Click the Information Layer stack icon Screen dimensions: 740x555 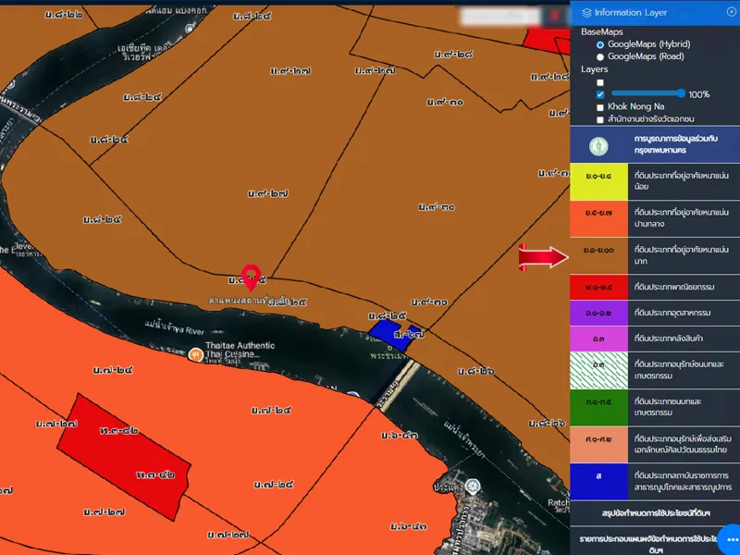click(x=586, y=13)
